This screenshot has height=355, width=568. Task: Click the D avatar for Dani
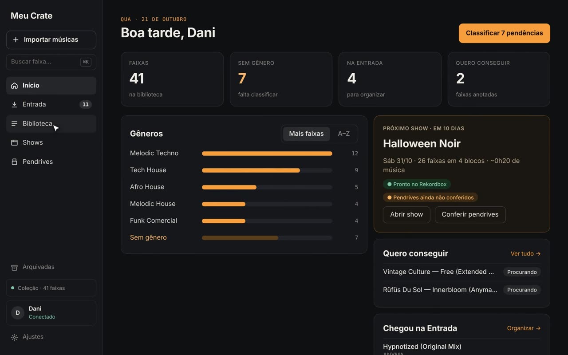pyautogui.click(x=18, y=313)
